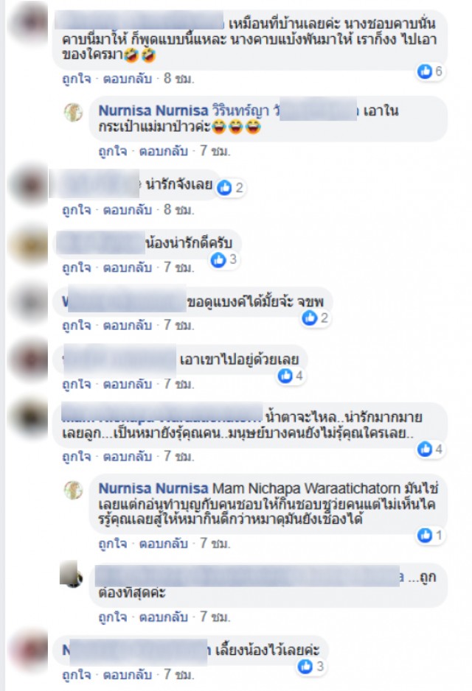This screenshot has height=691, width=472.
Task: Open Nurnisa Nurnisa avatar in first reply
Action: (73, 112)
